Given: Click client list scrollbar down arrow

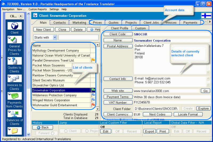Looking at the screenshot, I should click(x=97, y=109).
